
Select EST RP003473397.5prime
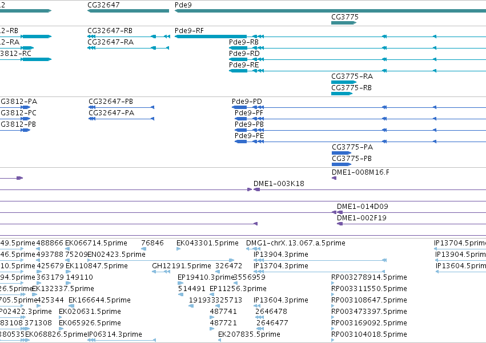(x=369, y=312)
